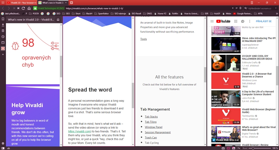Open the closed tabs trash bin

[x=252, y=3]
